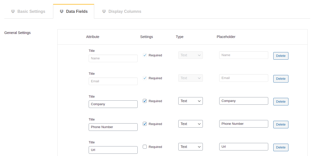This screenshot has width=318, height=156.
Task: Delete the Email field row
Action: [x=281, y=79]
